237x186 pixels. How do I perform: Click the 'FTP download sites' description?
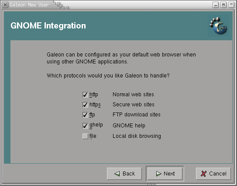[x=136, y=115]
